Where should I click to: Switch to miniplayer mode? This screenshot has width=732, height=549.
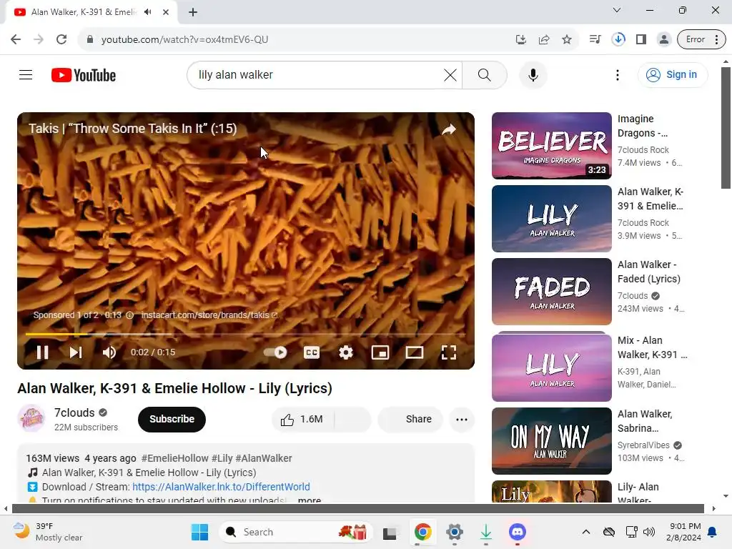380,352
